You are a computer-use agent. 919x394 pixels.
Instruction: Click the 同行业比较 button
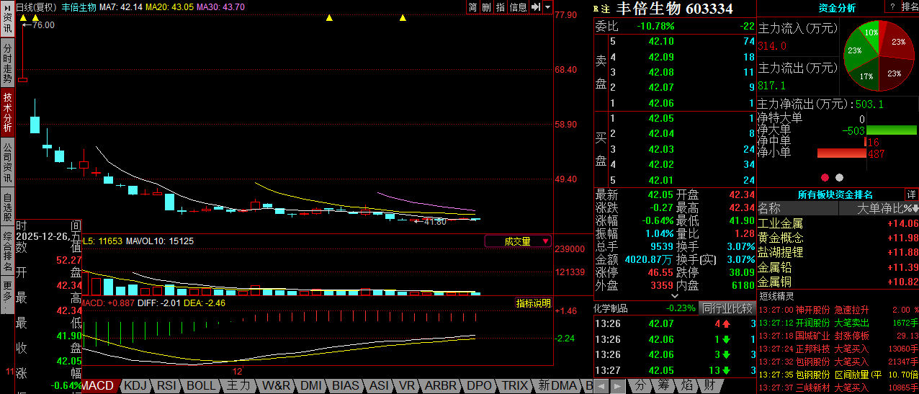click(727, 308)
